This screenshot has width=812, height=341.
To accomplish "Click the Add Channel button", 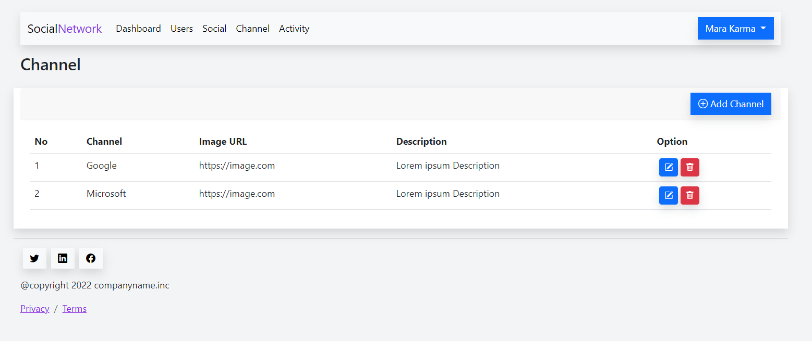I will (731, 104).
